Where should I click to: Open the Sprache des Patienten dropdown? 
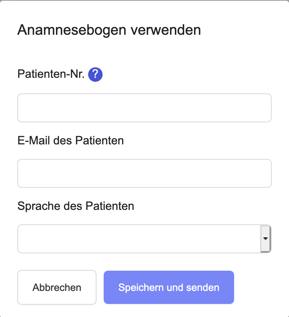(x=144, y=239)
